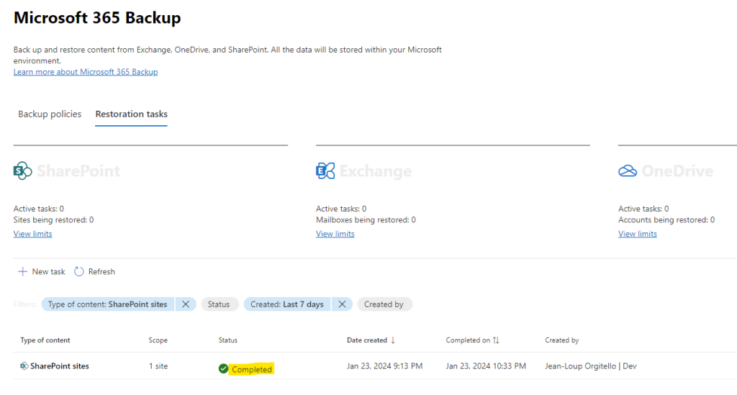Click the '1 site' scope cell

tap(158, 366)
